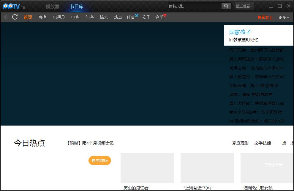This screenshot has width=294, height=191.
Task: Open the 将军在上 link
Action: (x=265, y=17)
